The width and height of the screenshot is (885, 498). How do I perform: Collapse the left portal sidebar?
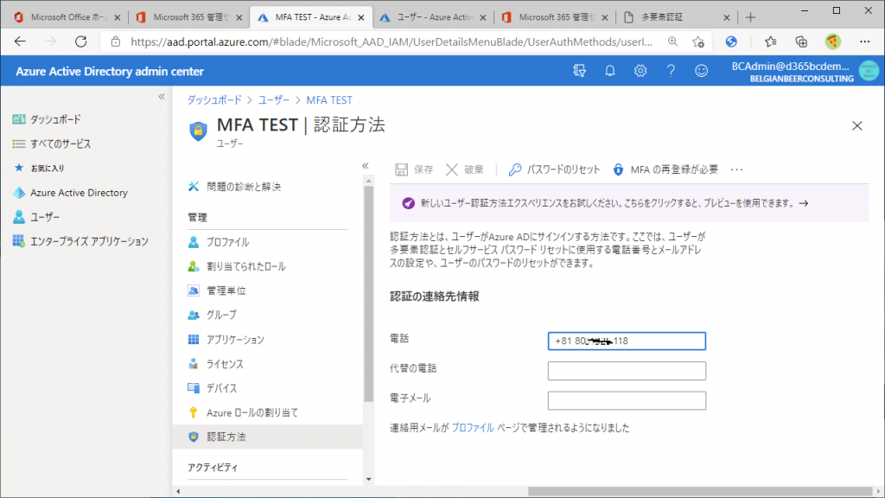pos(162,97)
